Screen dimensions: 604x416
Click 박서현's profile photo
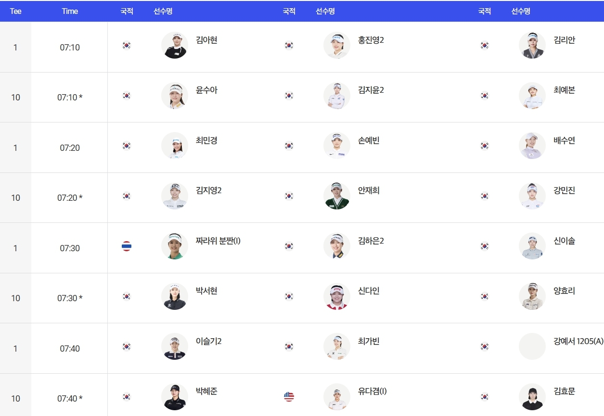[x=174, y=296]
